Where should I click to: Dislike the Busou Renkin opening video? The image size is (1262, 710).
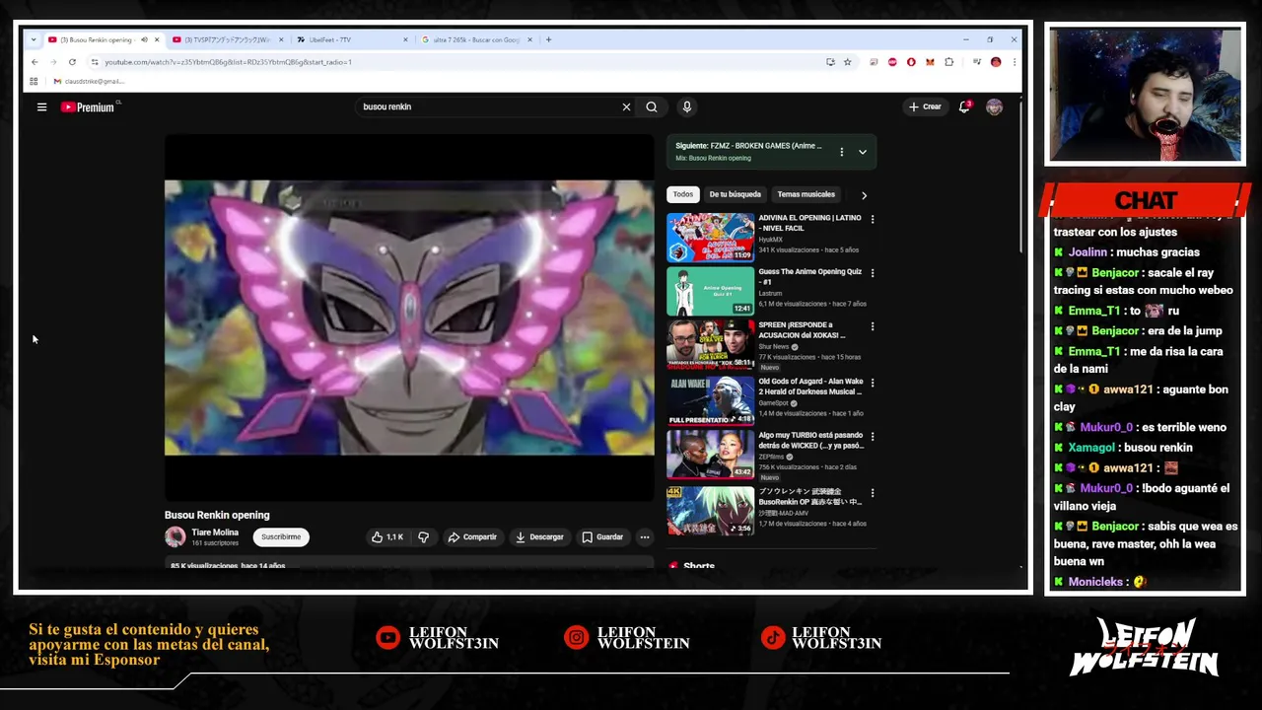pos(424,536)
